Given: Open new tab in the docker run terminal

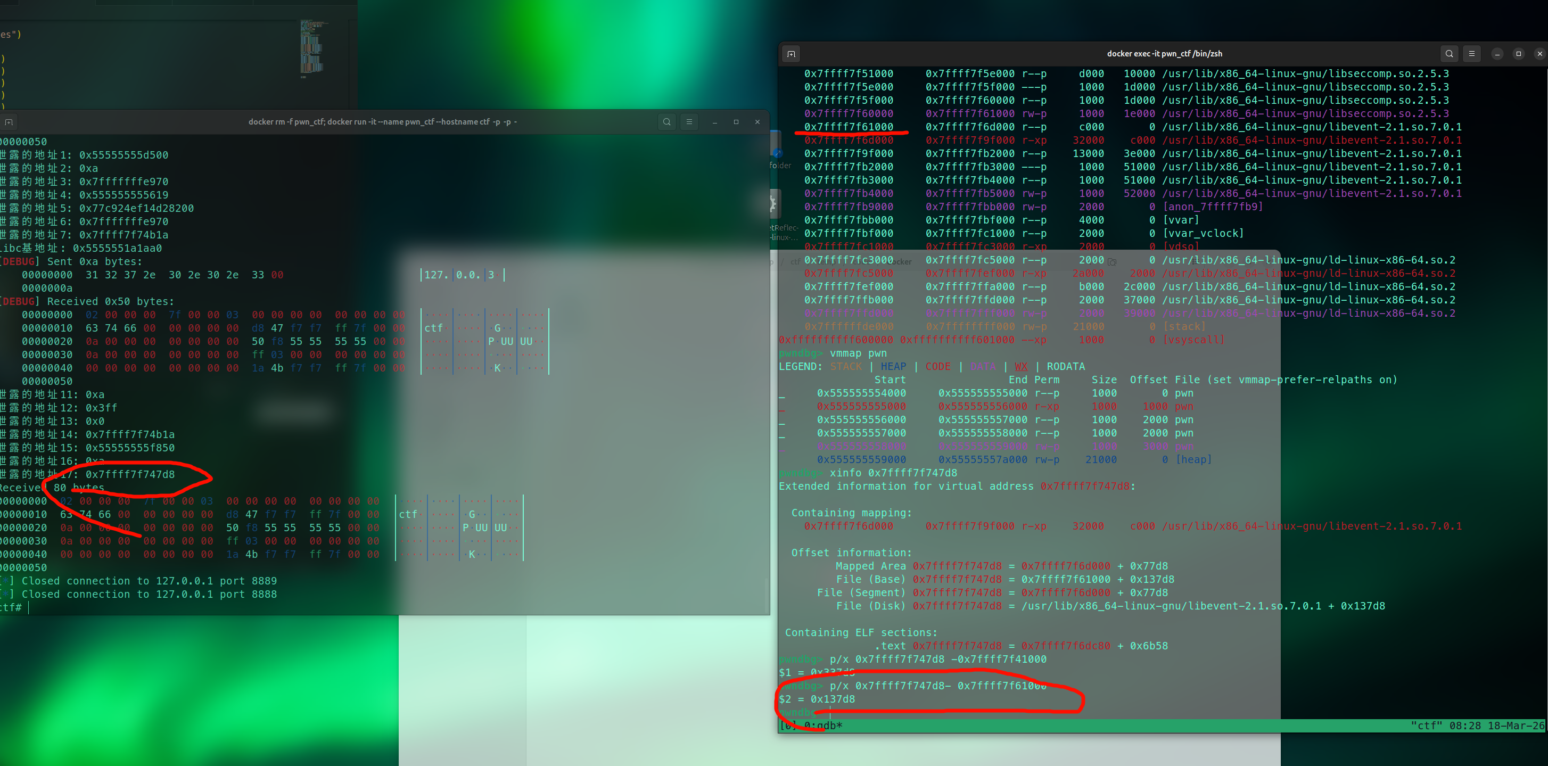Looking at the screenshot, I should [9, 122].
